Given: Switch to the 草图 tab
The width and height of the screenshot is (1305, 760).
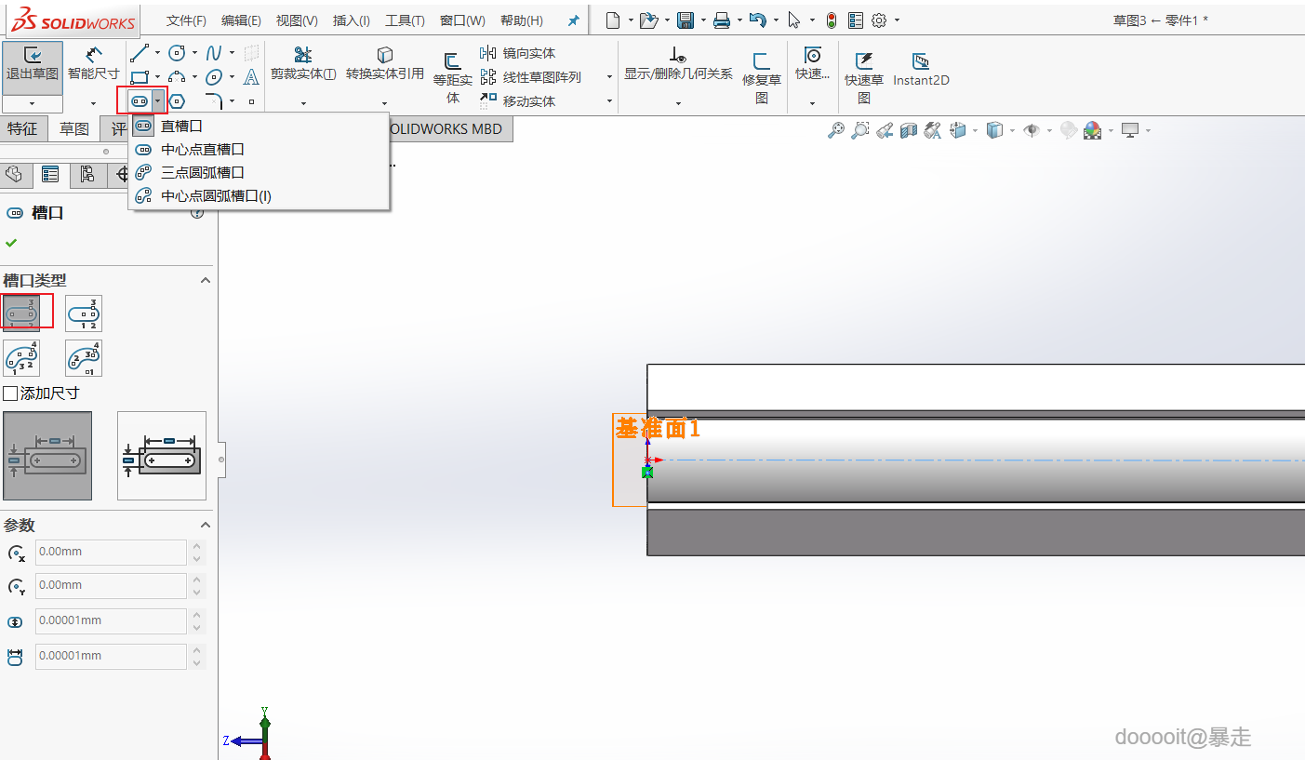Looking at the screenshot, I should [x=74, y=129].
